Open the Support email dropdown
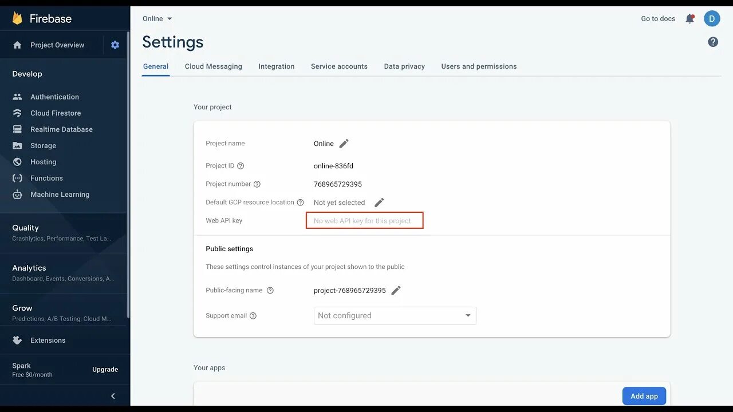733x412 pixels. [x=395, y=316]
